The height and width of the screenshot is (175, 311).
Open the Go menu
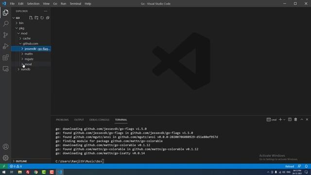point(55,3)
